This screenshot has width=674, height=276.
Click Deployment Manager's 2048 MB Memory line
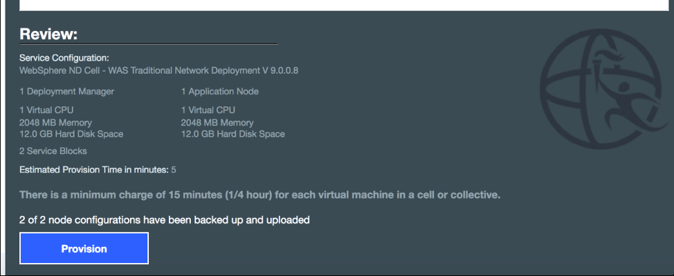(55, 122)
